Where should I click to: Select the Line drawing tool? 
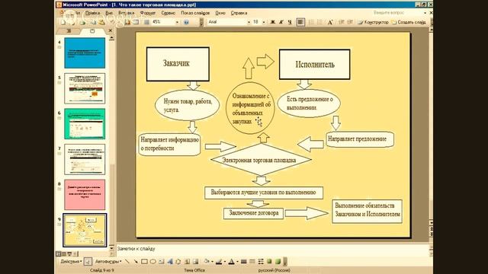coord(127,262)
